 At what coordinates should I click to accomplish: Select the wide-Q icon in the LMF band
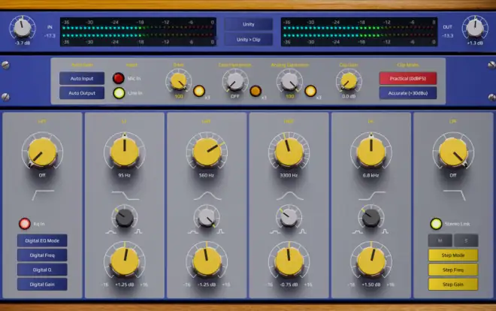(x=193, y=231)
